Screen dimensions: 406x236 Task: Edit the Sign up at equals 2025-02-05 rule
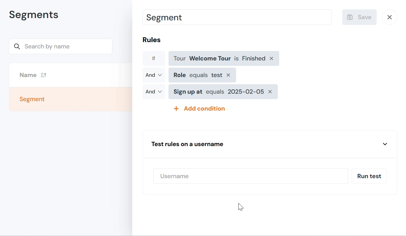(x=219, y=92)
